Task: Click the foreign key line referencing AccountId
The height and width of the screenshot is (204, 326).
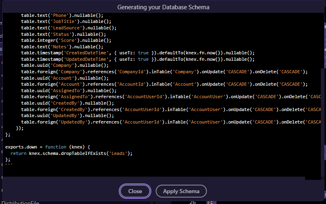Action: (164, 84)
